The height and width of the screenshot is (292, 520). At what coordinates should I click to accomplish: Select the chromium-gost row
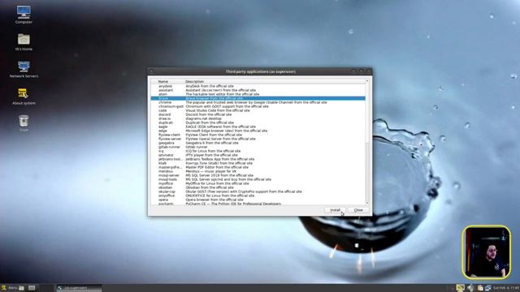click(258, 106)
